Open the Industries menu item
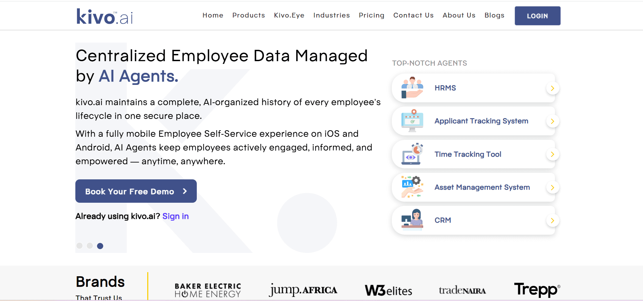This screenshot has width=643, height=301. [x=331, y=15]
